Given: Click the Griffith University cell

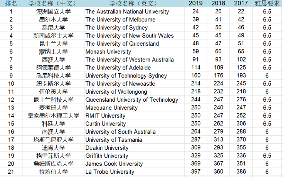Looking at the screenshot, I should 107,156.
